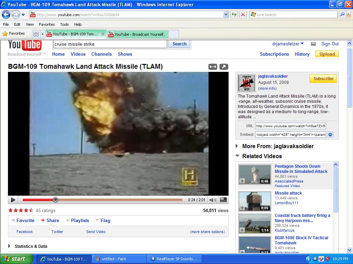Open the File menu

pos(6,24)
